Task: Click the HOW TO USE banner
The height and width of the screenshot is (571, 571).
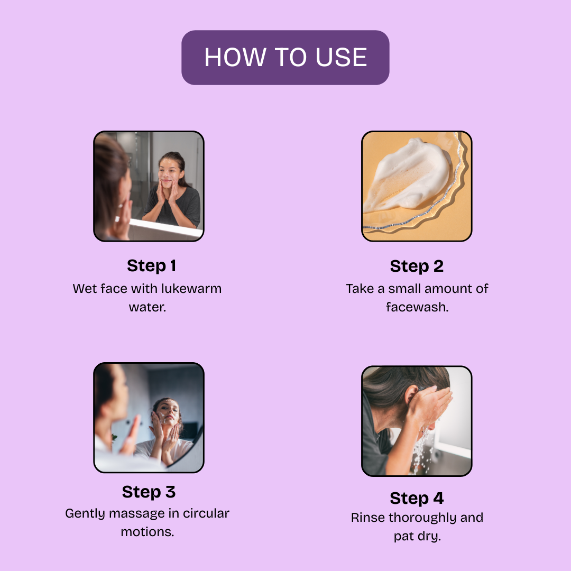Action: click(x=285, y=58)
